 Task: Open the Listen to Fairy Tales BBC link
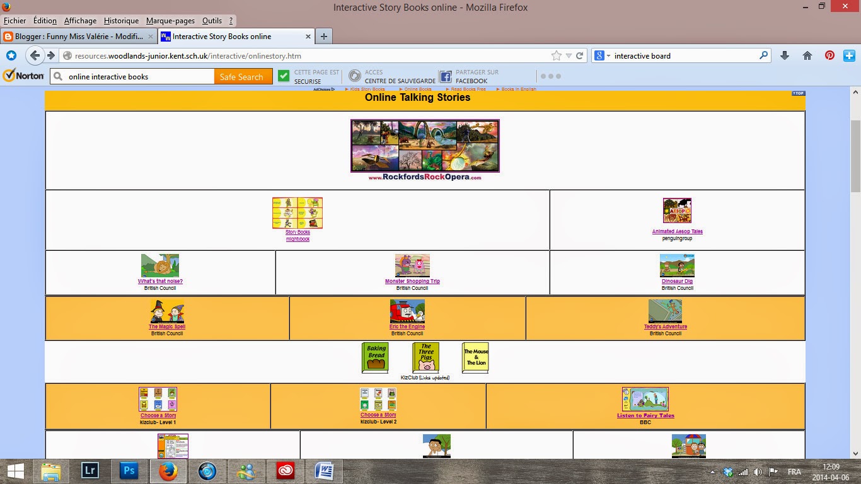coord(645,415)
